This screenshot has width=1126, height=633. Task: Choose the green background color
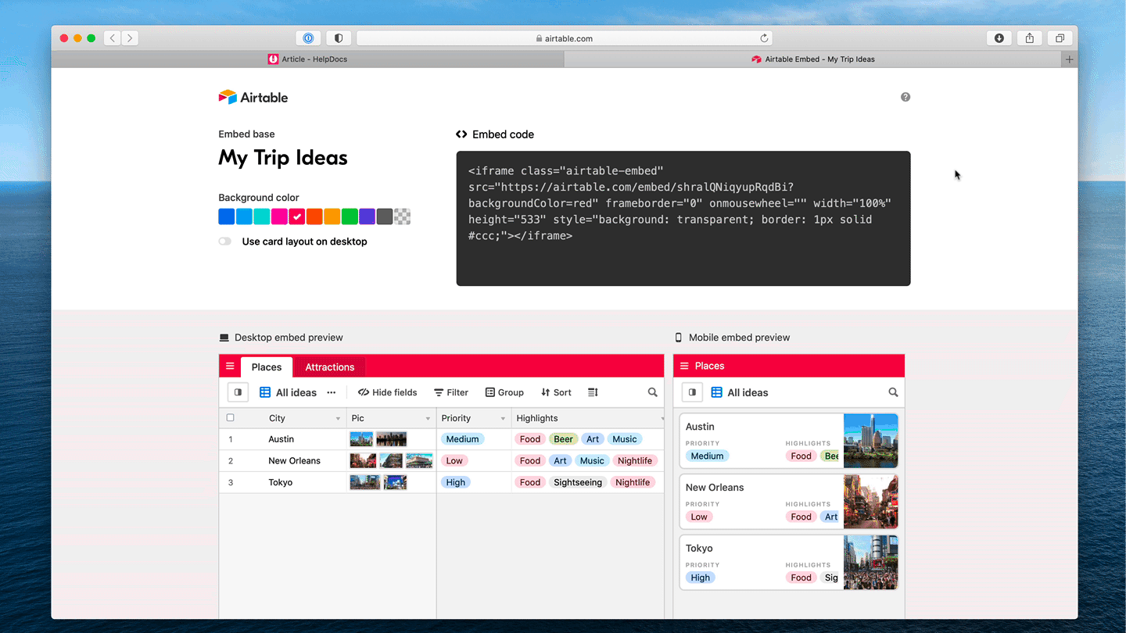point(350,216)
